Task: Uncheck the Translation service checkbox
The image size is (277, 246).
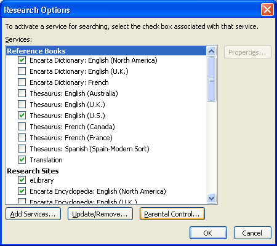Action: (x=22, y=160)
